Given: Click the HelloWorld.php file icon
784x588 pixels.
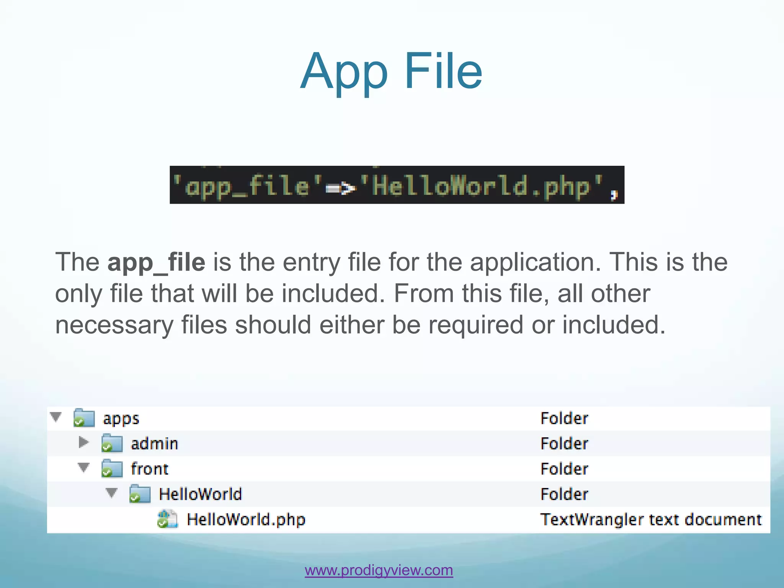Looking at the screenshot, I should point(168,519).
